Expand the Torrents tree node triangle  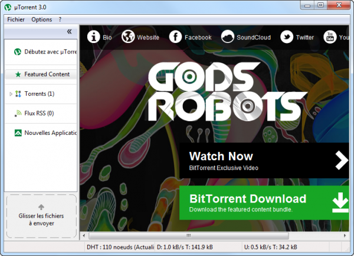[x=11, y=94]
